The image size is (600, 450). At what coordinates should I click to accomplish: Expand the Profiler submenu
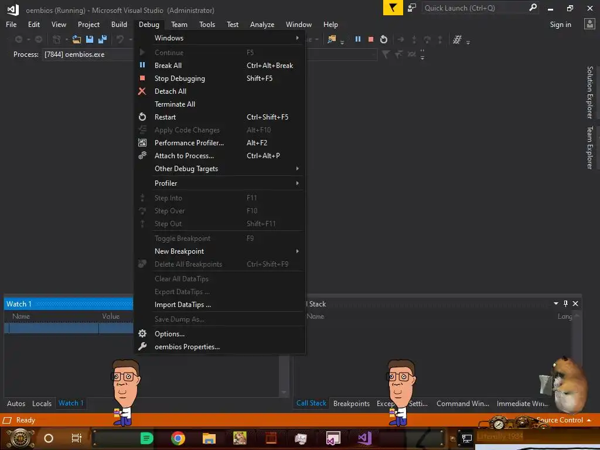tap(220, 183)
